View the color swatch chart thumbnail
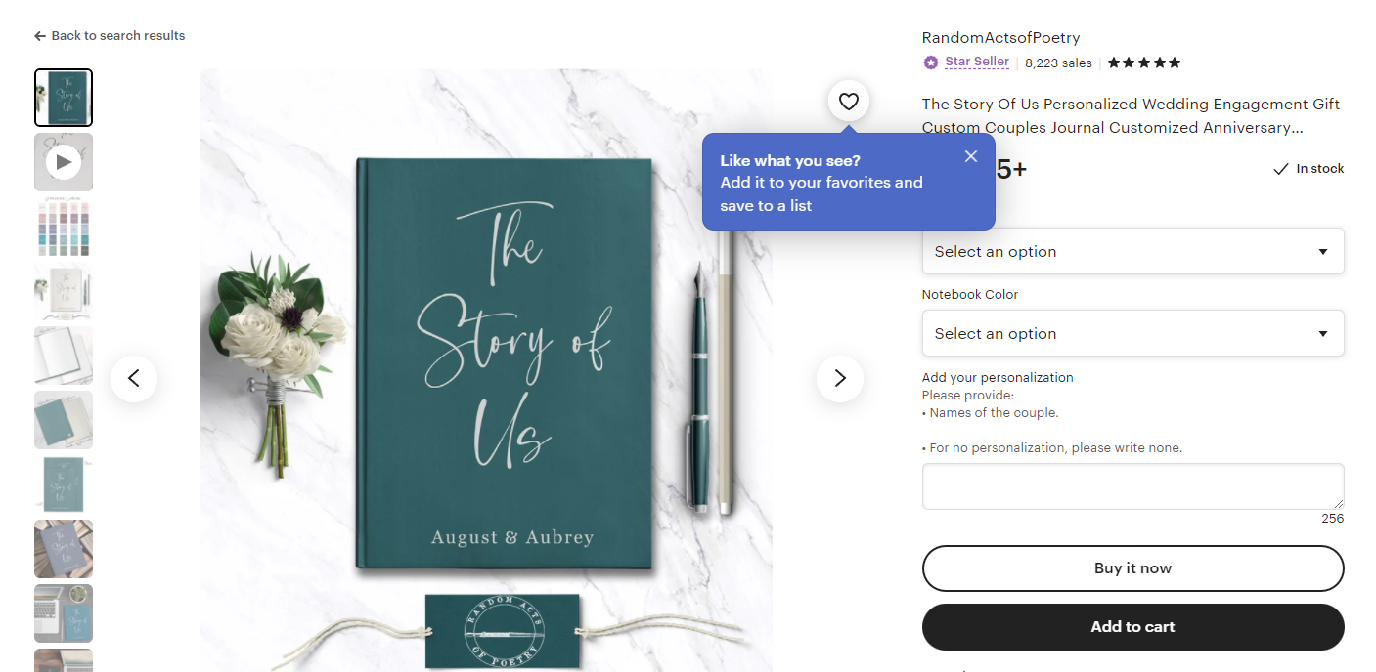 64,227
